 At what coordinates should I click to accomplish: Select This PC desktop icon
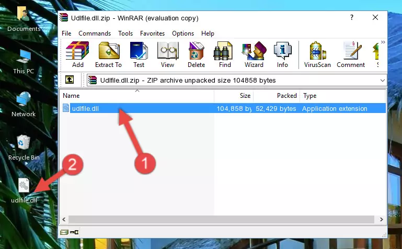(x=24, y=62)
